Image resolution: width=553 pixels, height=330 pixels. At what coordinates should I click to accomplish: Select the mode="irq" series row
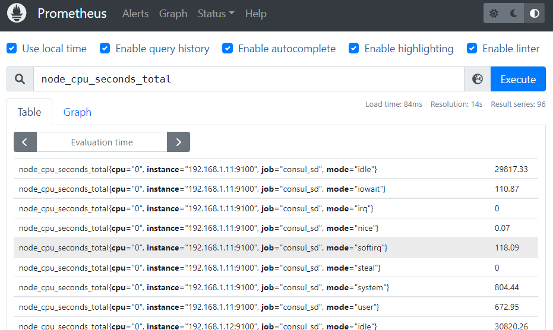click(x=276, y=208)
